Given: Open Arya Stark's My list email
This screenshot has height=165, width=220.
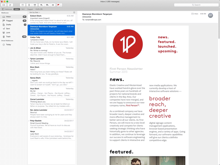Looking at the screenshot, I should point(51,92).
